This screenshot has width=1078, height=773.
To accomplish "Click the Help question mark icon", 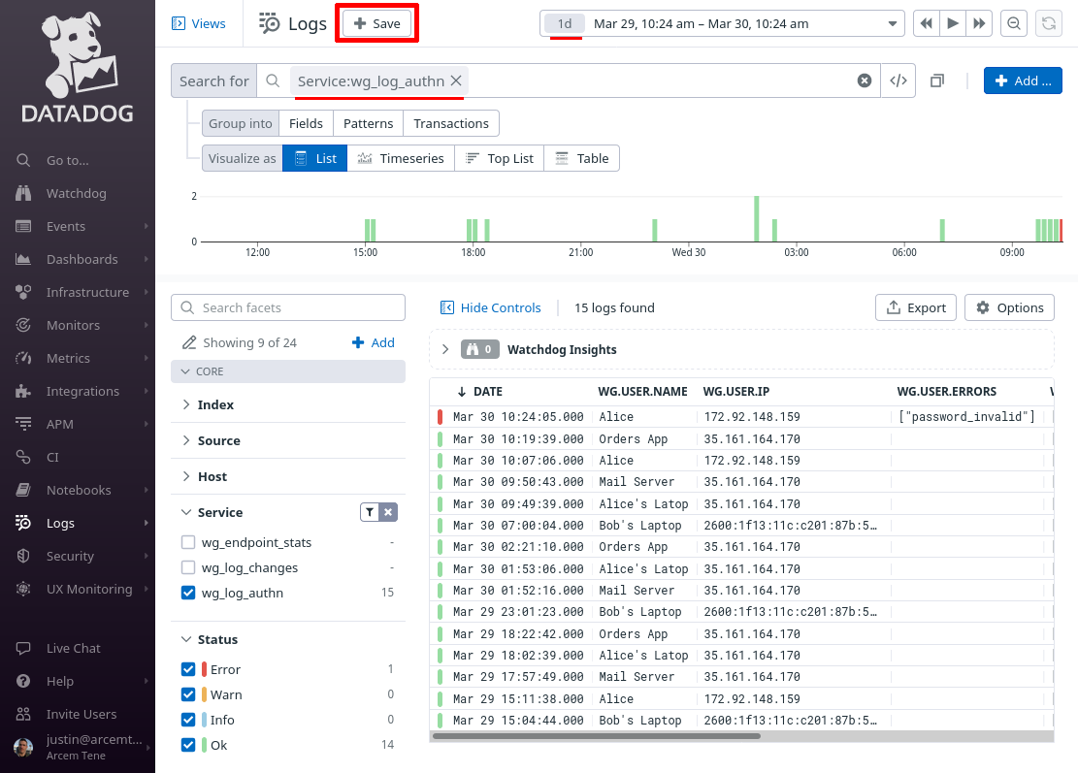I will click(23, 681).
